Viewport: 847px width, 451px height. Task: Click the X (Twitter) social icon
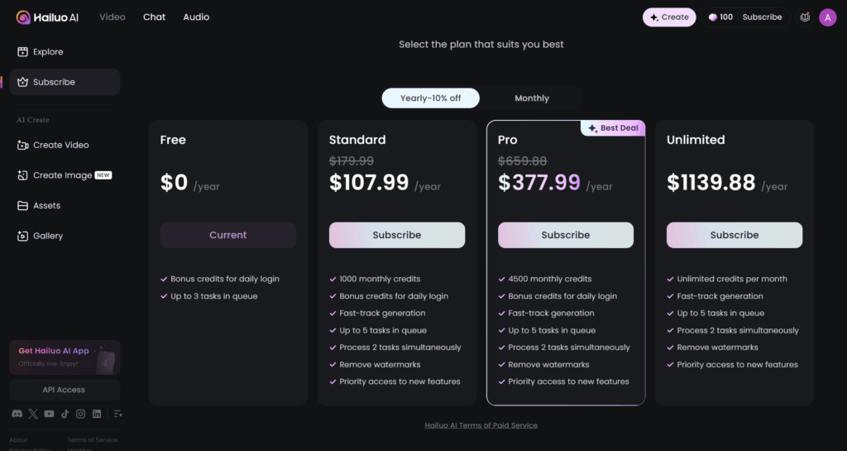click(x=33, y=414)
